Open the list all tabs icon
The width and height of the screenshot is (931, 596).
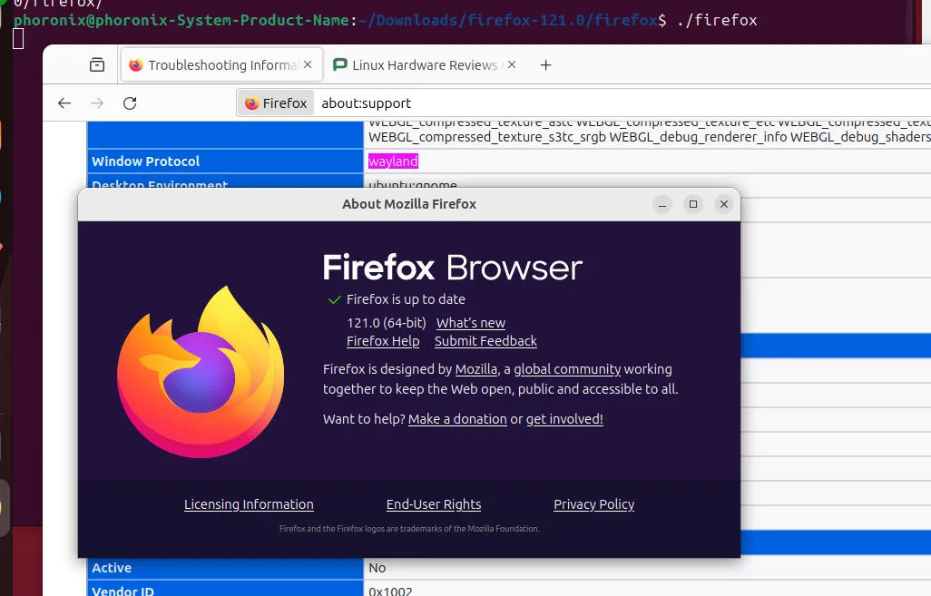point(97,64)
